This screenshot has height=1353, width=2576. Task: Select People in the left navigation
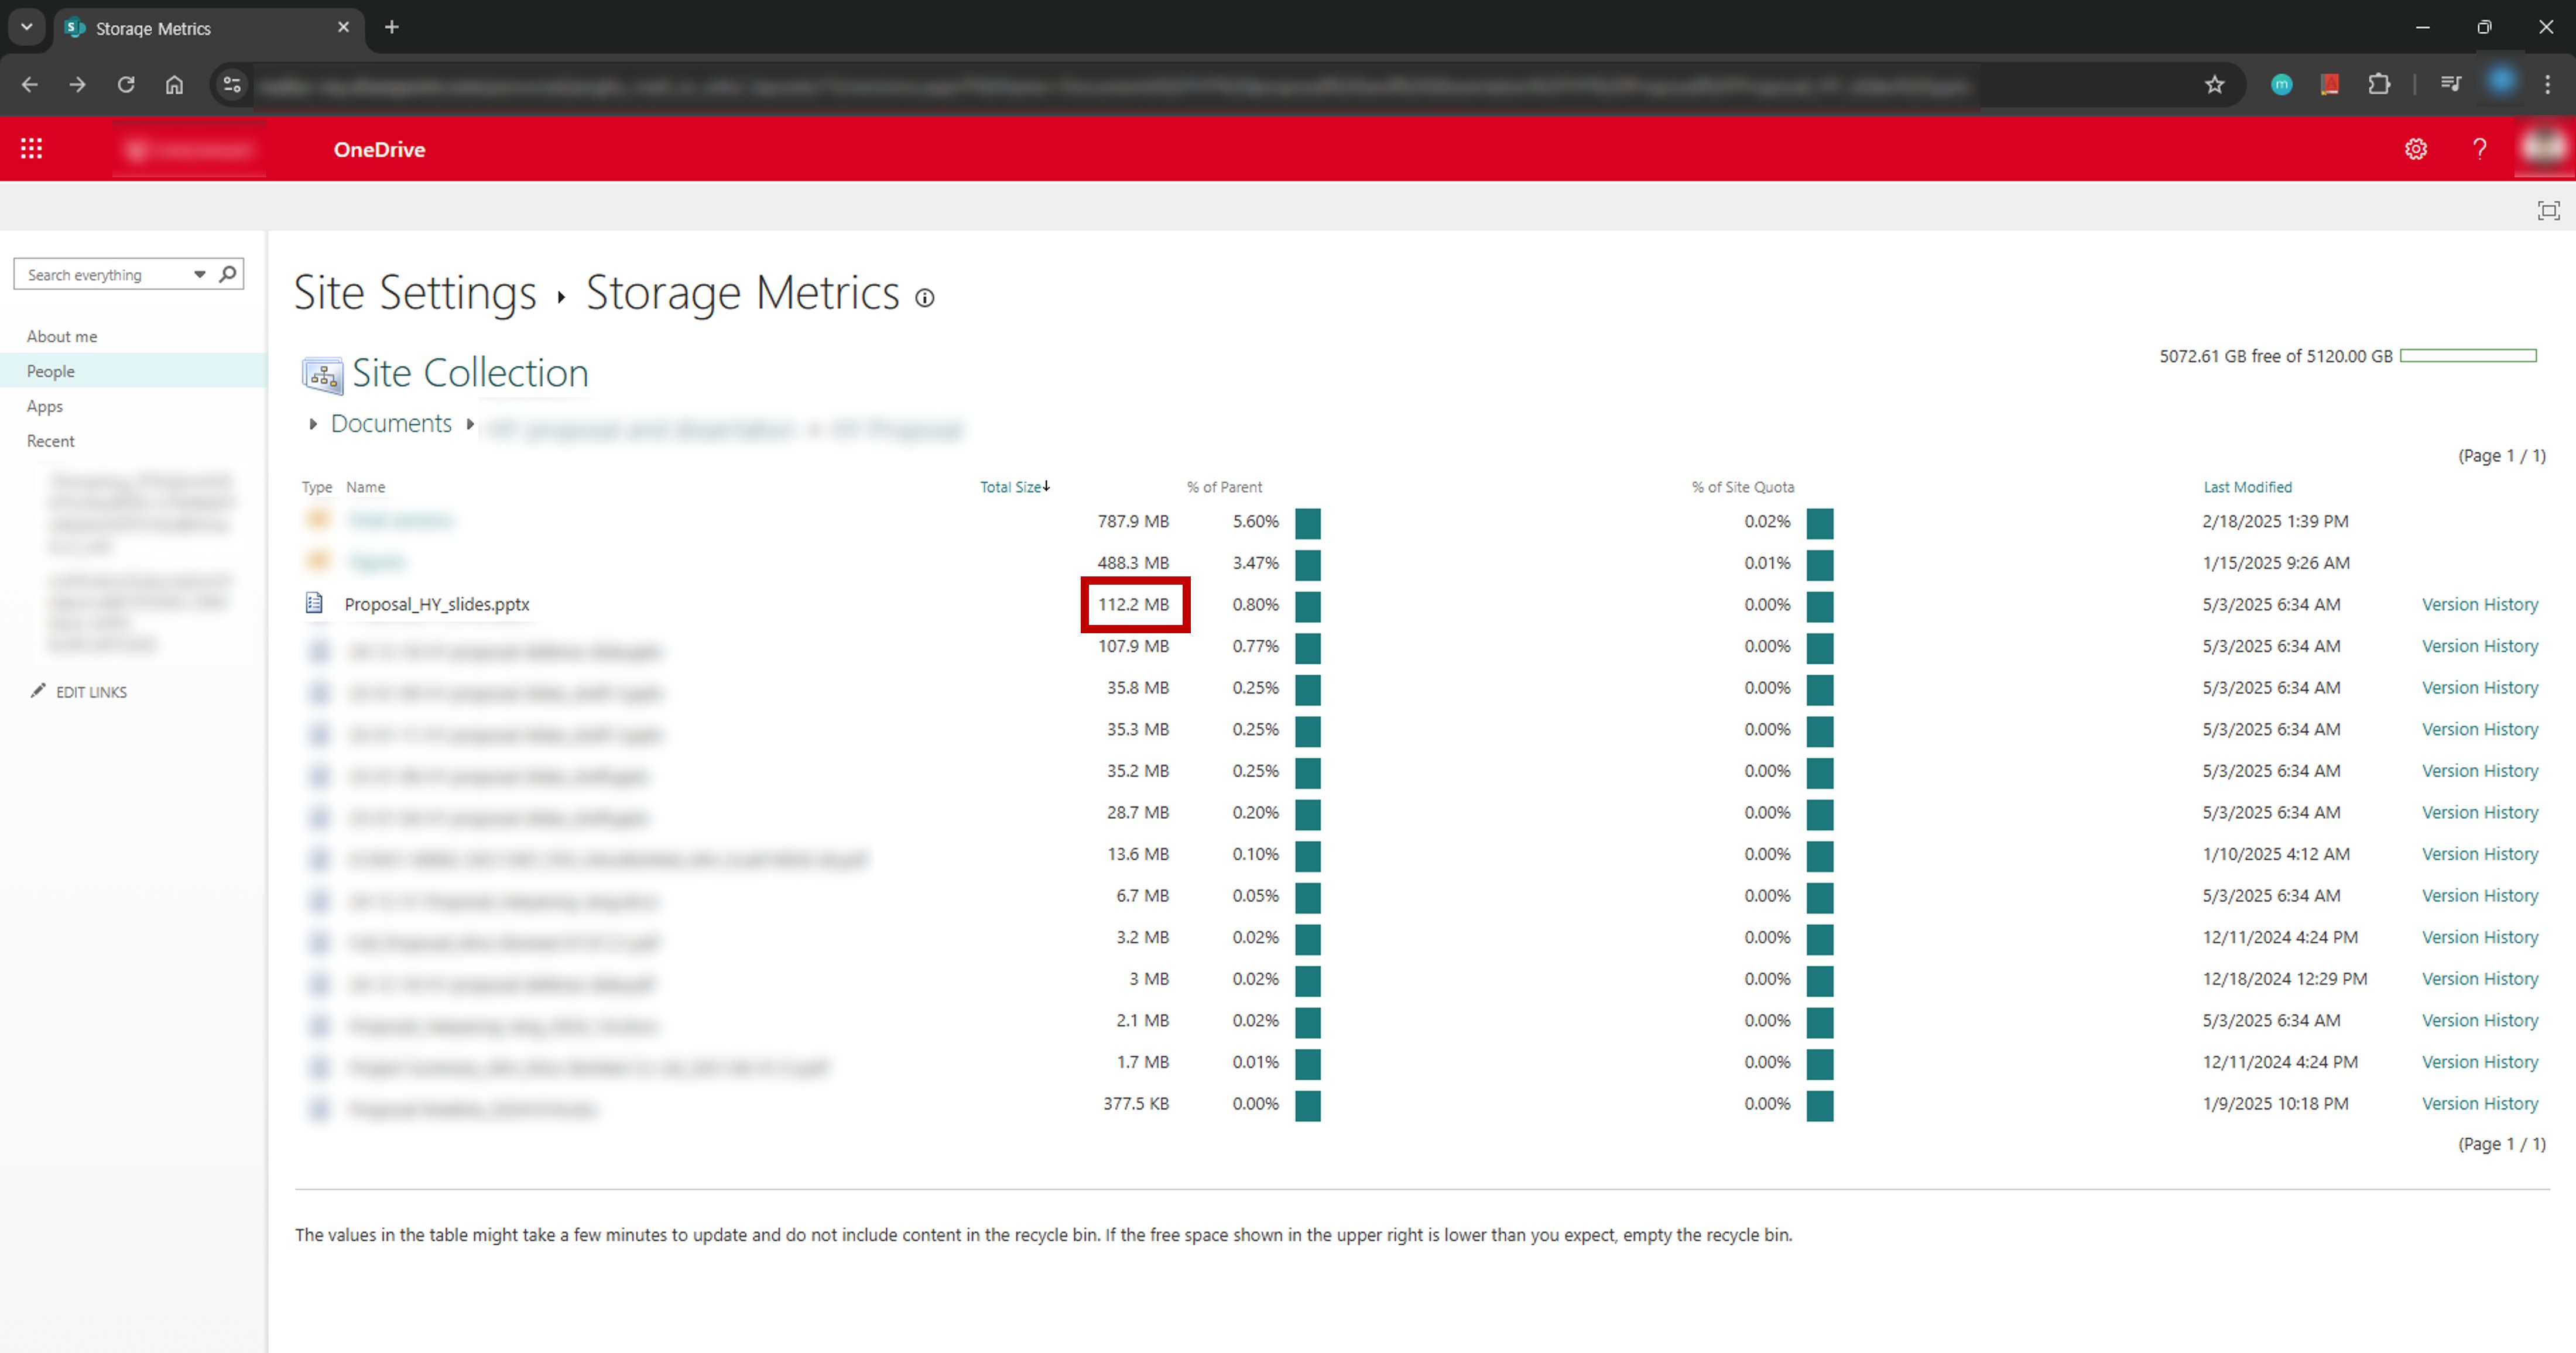point(51,372)
